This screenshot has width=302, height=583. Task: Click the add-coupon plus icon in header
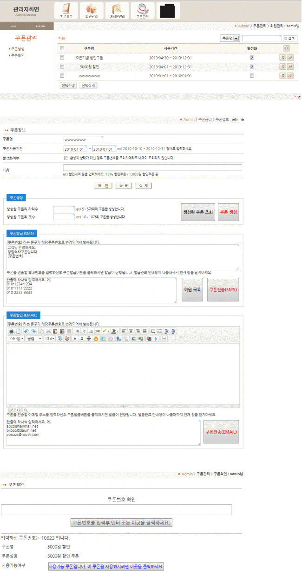(x=286, y=48)
